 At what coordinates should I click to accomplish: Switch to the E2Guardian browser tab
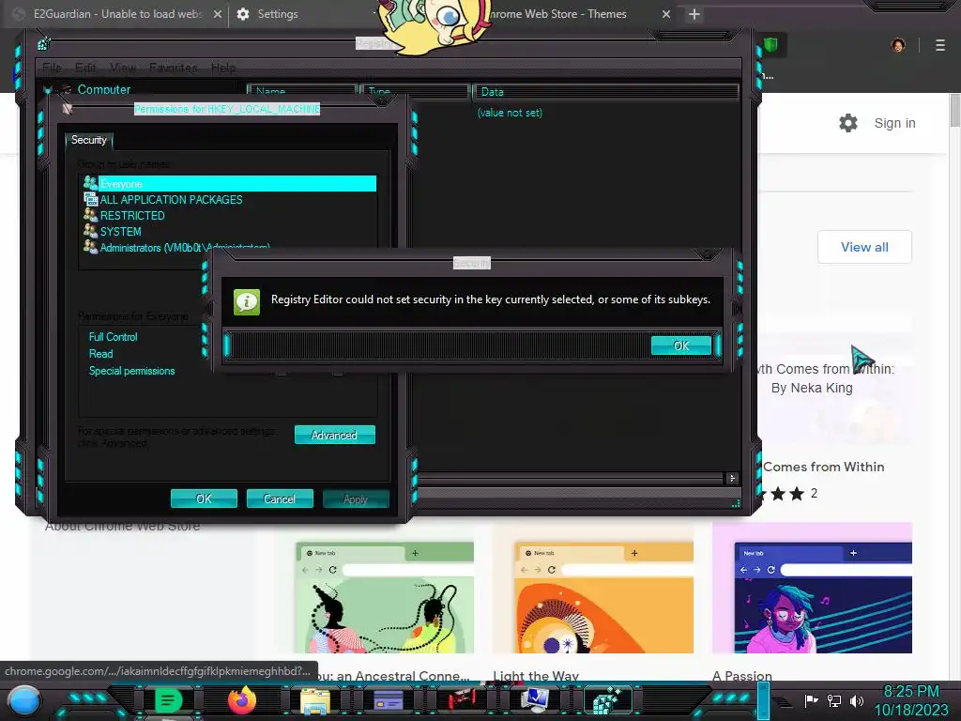coord(116,13)
